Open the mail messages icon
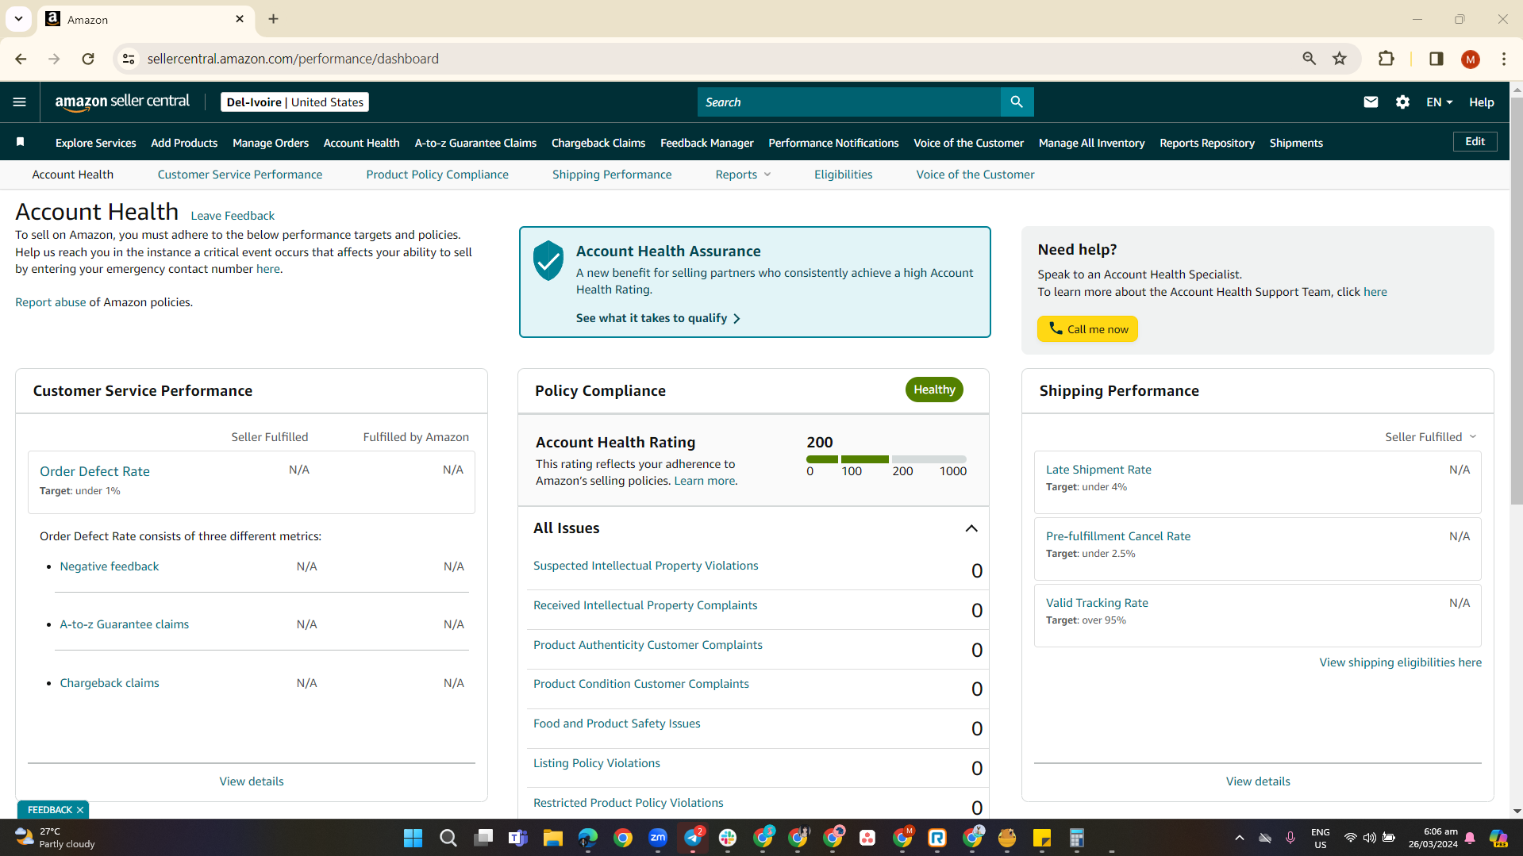The height and width of the screenshot is (856, 1523). point(1371,102)
